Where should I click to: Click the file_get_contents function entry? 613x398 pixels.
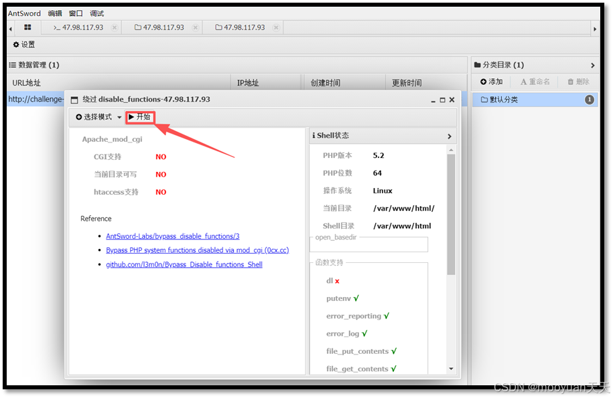tap(361, 369)
